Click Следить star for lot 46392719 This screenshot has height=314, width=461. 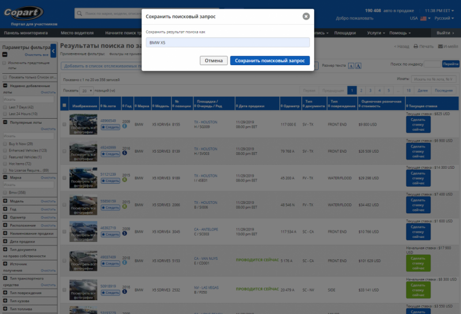tap(110, 234)
